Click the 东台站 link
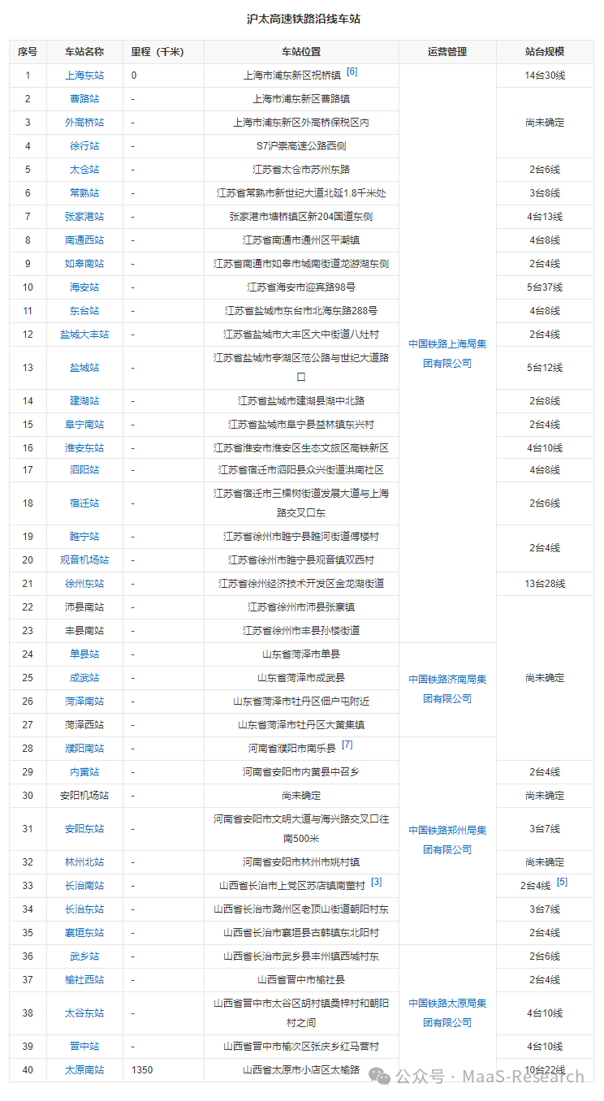604x1101 pixels. 84,311
